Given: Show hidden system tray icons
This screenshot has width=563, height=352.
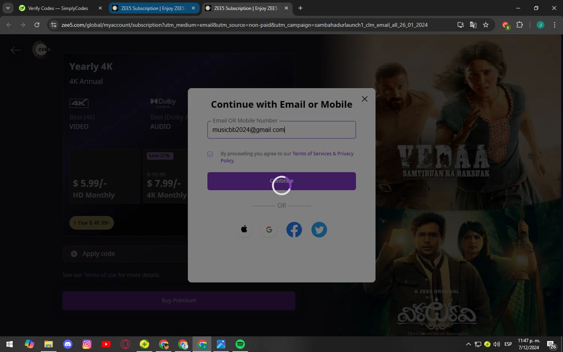Looking at the screenshot, I should (x=468, y=344).
